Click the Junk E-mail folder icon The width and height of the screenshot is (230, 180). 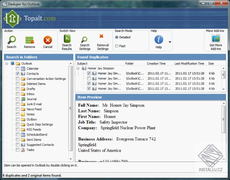tap(23, 104)
